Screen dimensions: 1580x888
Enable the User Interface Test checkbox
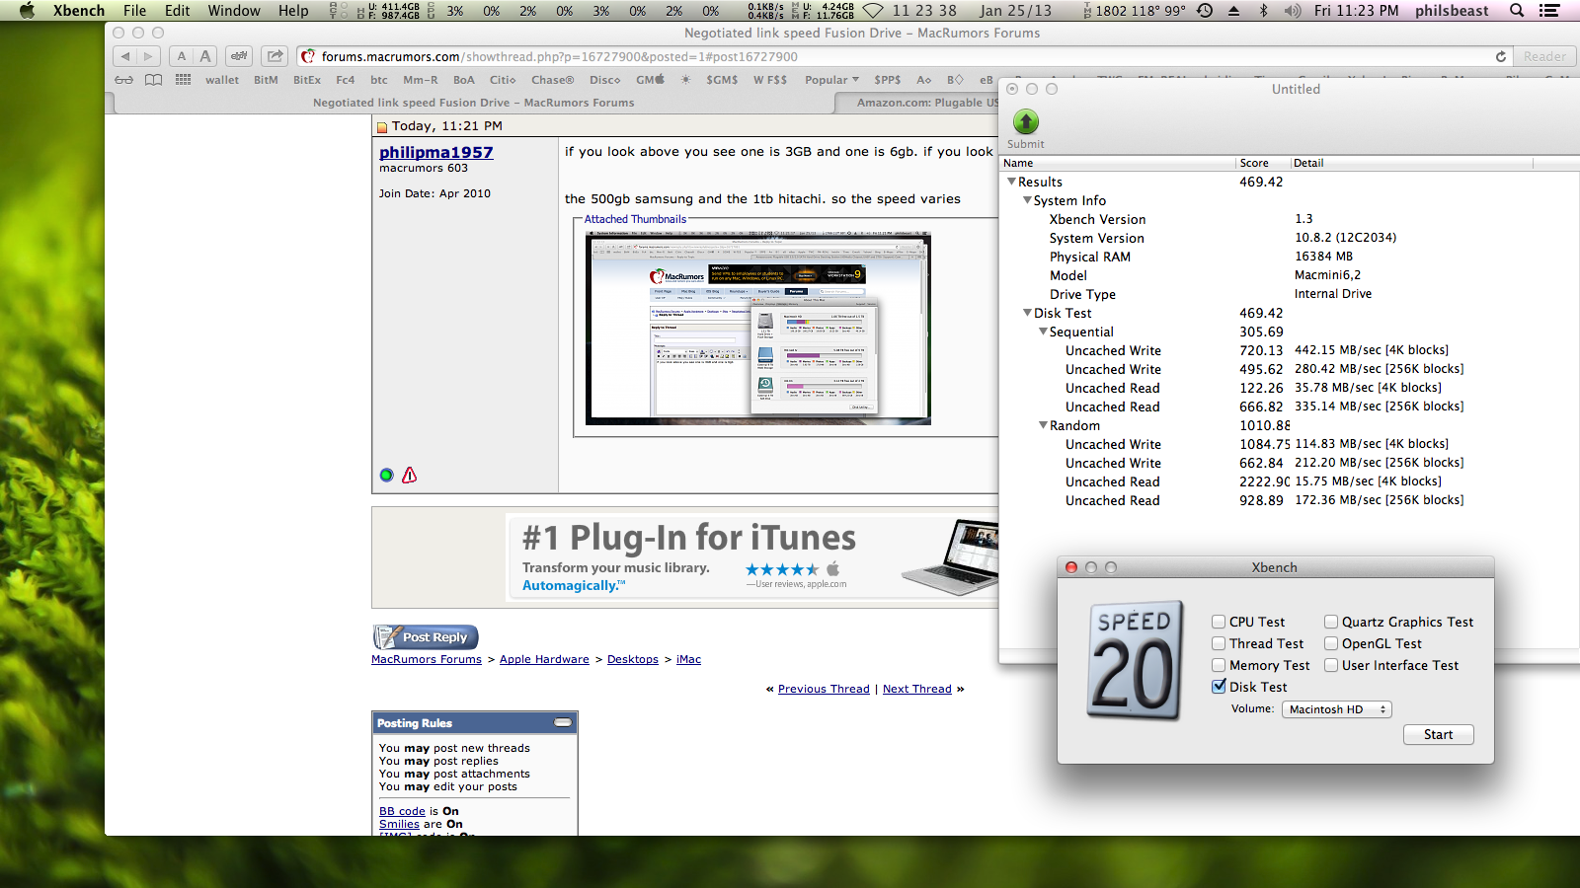click(x=1331, y=665)
